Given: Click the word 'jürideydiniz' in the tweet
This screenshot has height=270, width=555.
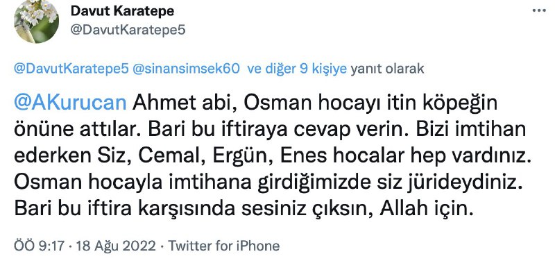Looking at the screenshot, I should coord(464,183).
